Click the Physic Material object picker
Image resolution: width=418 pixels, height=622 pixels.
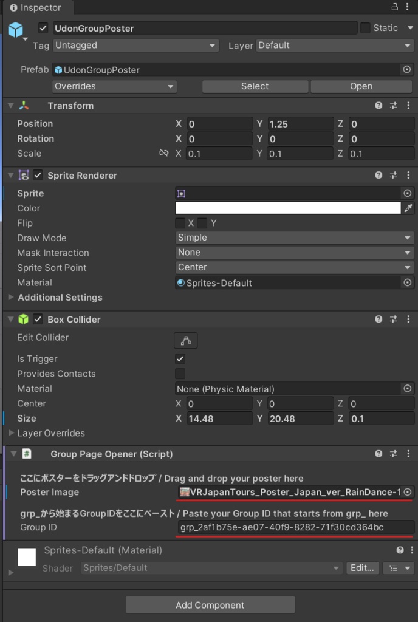[407, 388]
